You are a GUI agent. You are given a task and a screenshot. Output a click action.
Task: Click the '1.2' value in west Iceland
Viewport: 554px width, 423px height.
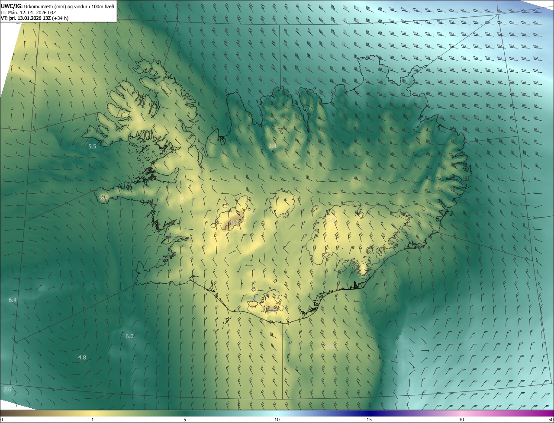pyautogui.click(x=182, y=199)
